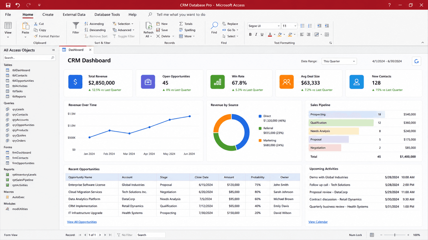This screenshot has width=428, height=240.
Task: Open the font size 11 dropdown
Action: coord(295,26)
